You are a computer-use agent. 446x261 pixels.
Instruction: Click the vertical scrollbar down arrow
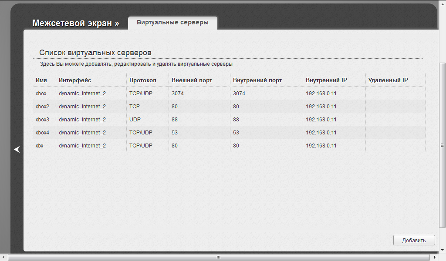tap(443, 250)
